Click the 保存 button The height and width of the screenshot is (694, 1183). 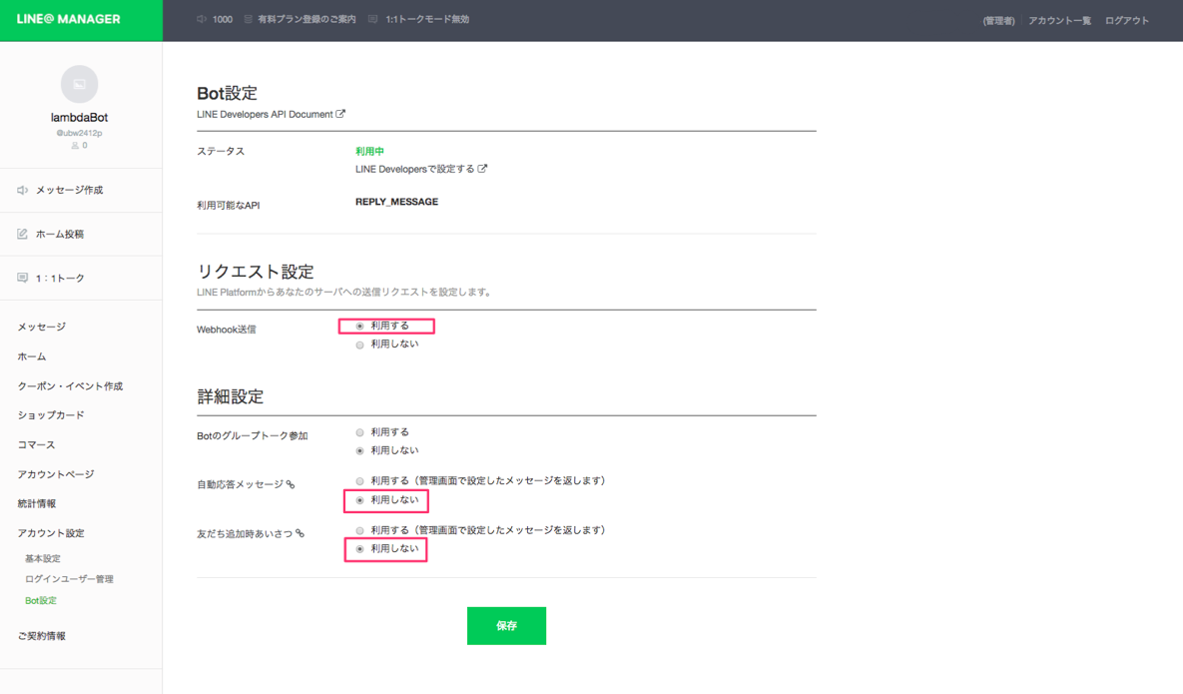506,625
